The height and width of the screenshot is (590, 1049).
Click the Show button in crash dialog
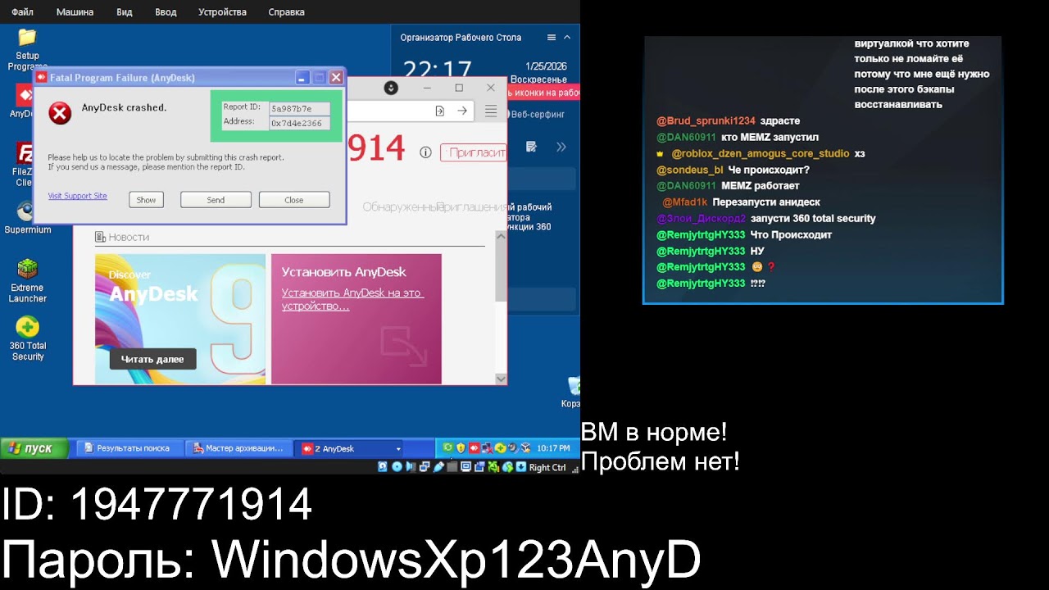tap(146, 200)
